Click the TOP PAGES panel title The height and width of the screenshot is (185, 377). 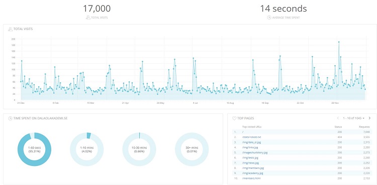[246, 118]
